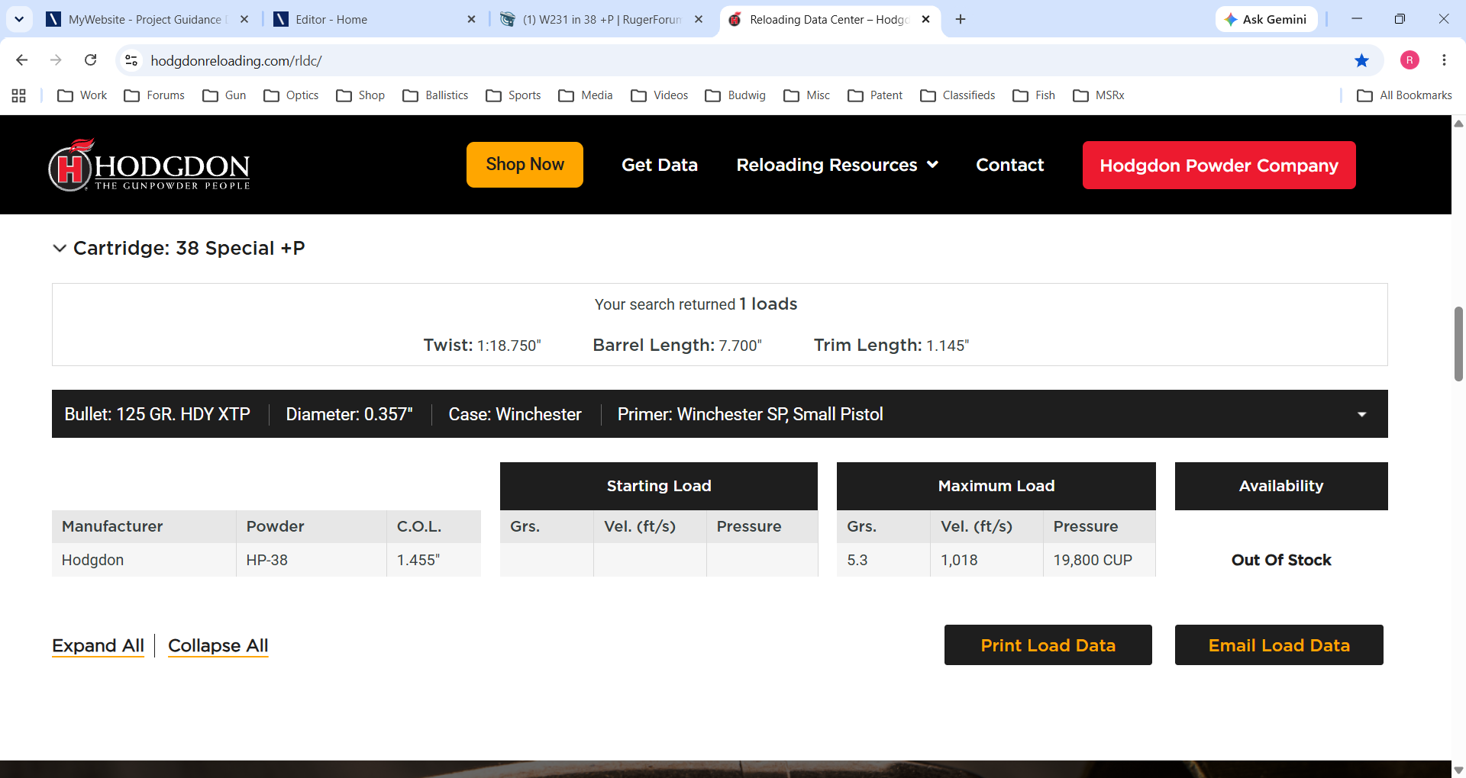Open the Videos bookmarks folder

660,95
